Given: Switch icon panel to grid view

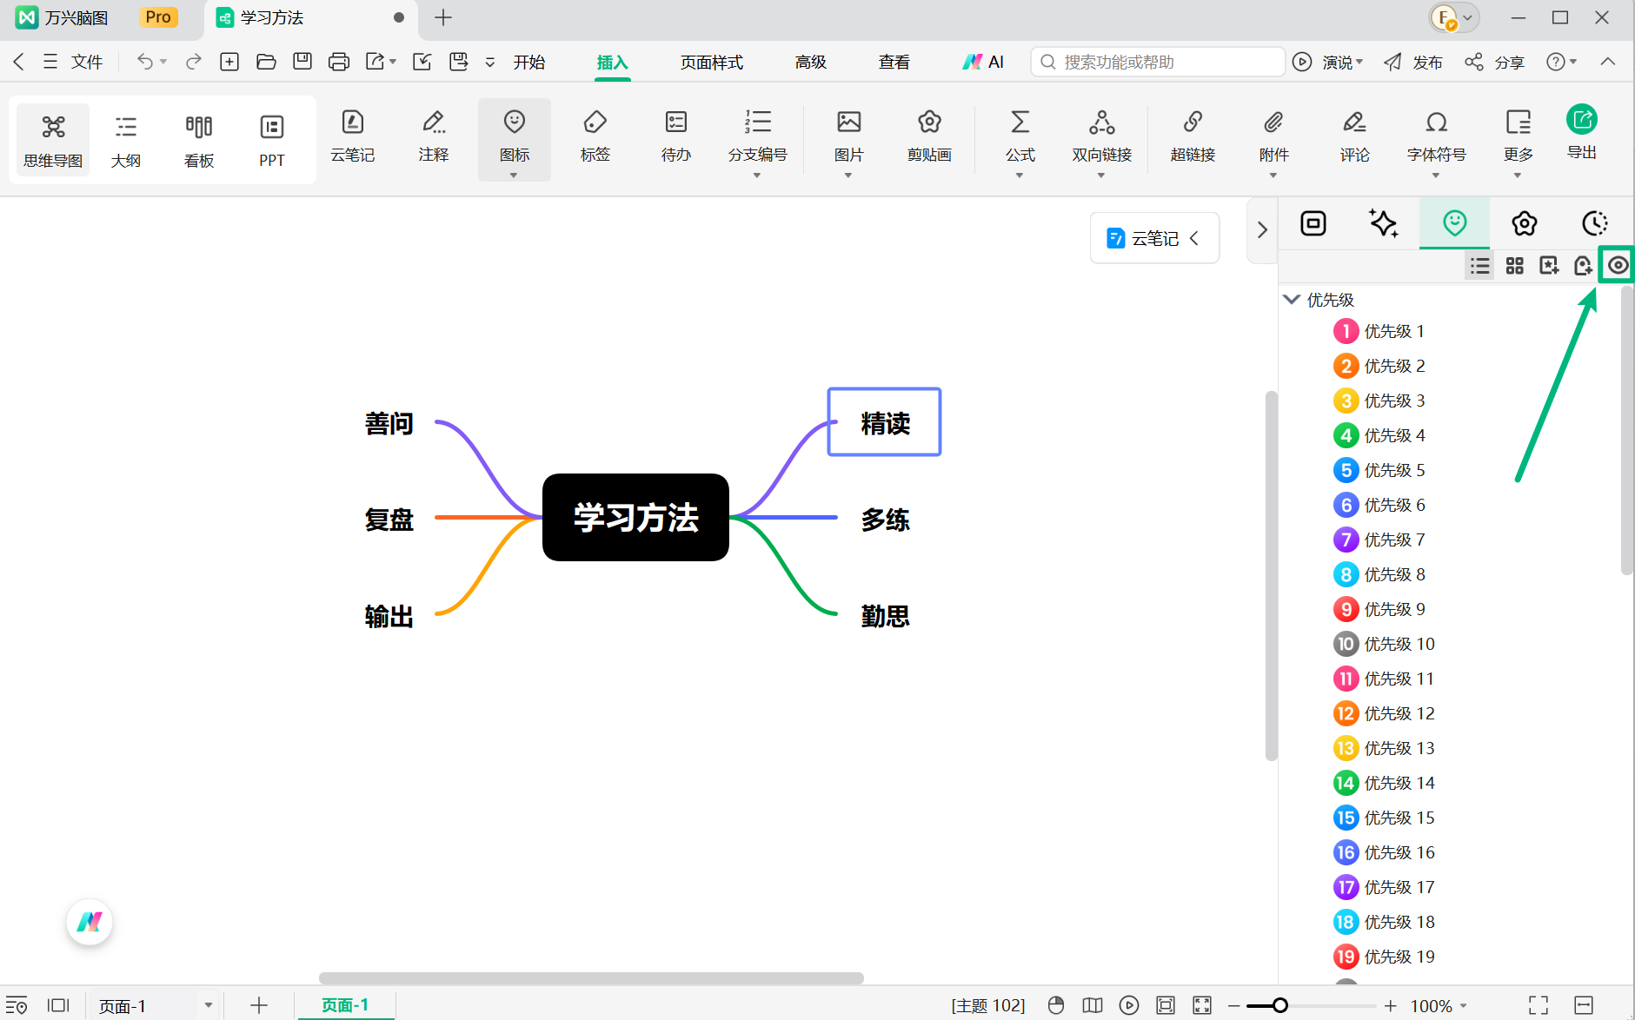Looking at the screenshot, I should 1515,266.
